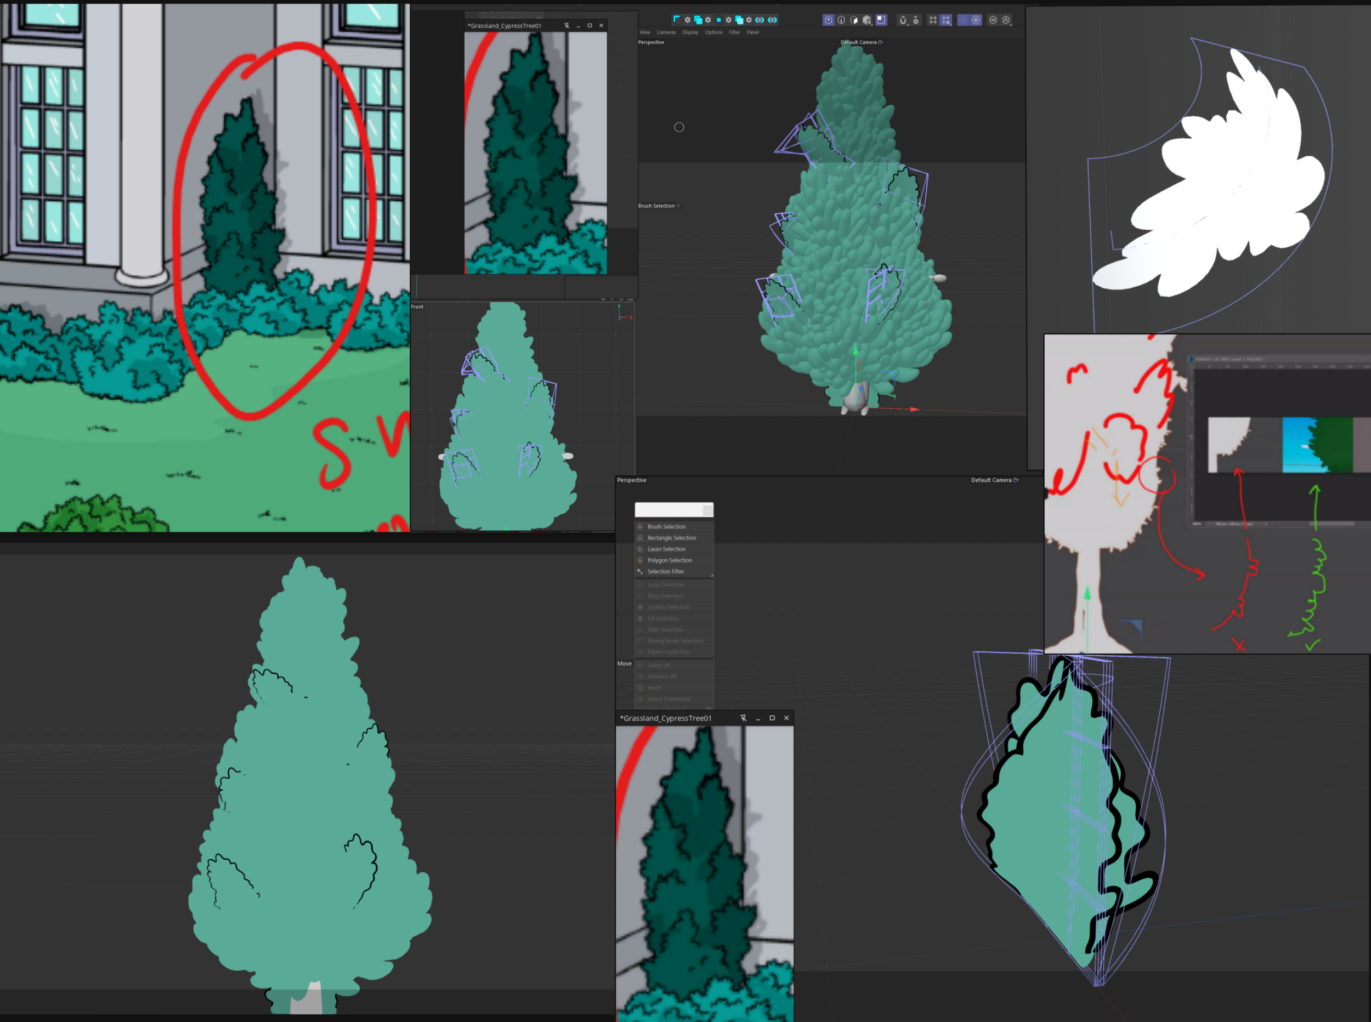Toggle pin on top Grassland_CypressTree01 window
This screenshot has height=1022, width=1371.
point(566,25)
